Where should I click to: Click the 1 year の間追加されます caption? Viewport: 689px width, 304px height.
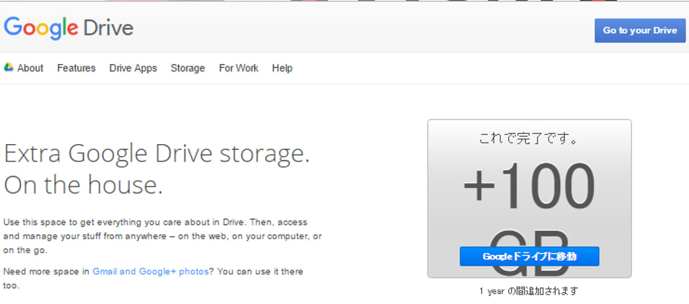click(x=528, y=291)
